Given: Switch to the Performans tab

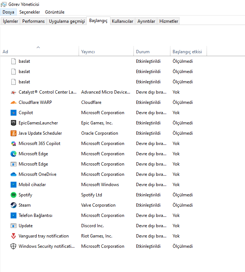Looking at the screenshot, I should pyautogui.click(x=33, y=21).
